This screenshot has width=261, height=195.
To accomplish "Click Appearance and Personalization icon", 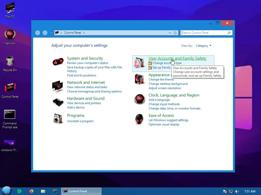I will 139,79.
